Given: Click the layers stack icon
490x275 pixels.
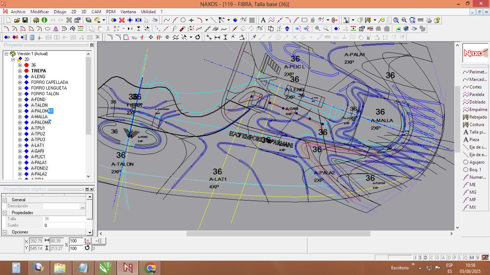Looking at the screenshot, I should (89, 20).
